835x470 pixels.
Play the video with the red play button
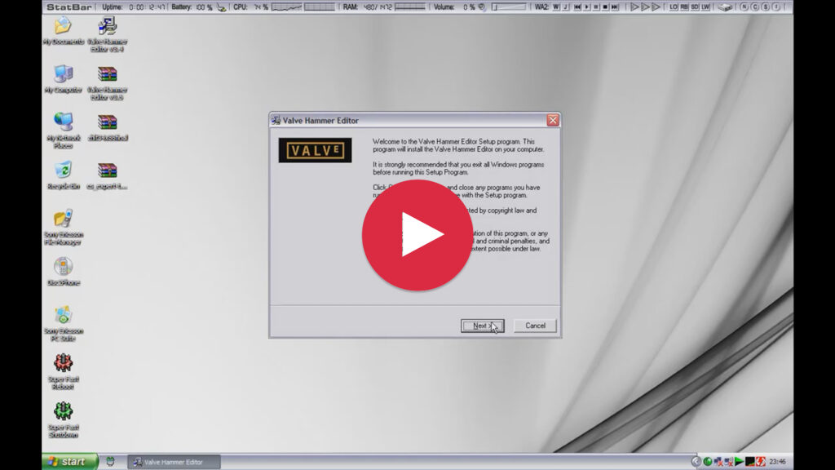(417, 235)
